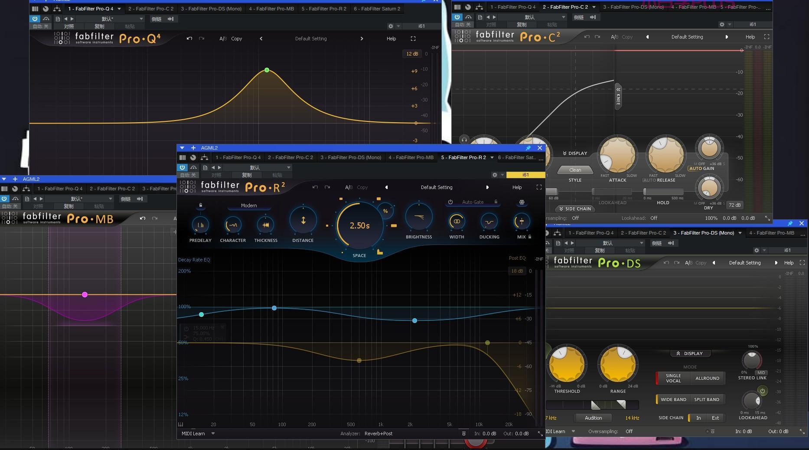Switch to FabFilter Saturn 2 tab in Pro-Q 4 window

click(x=377, y=9)
